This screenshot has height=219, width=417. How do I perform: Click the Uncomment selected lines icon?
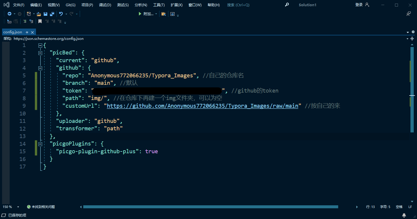coord(31,21)
